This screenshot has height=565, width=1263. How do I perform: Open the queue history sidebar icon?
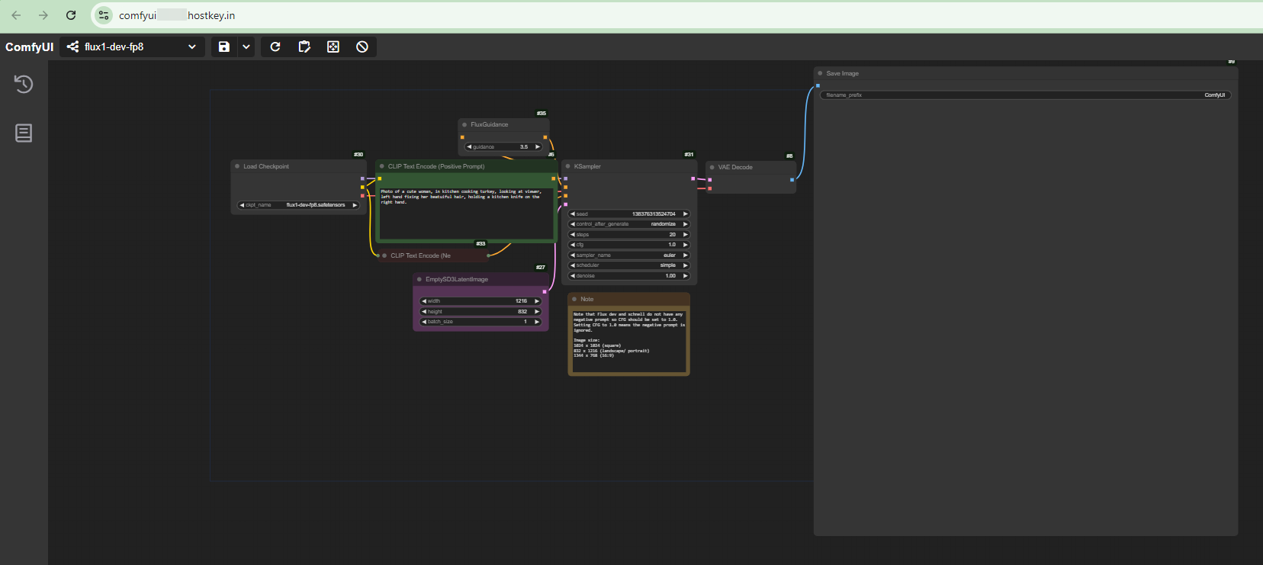[24, 84]
